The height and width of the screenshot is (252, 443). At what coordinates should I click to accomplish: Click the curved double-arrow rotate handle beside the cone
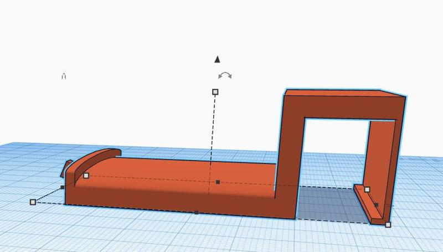pyautogui.click(x=225, y=75)
